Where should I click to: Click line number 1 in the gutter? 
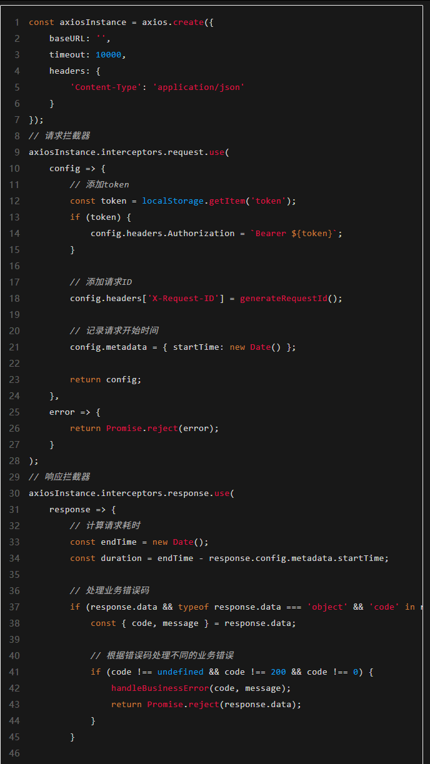[x=17, y=22]
